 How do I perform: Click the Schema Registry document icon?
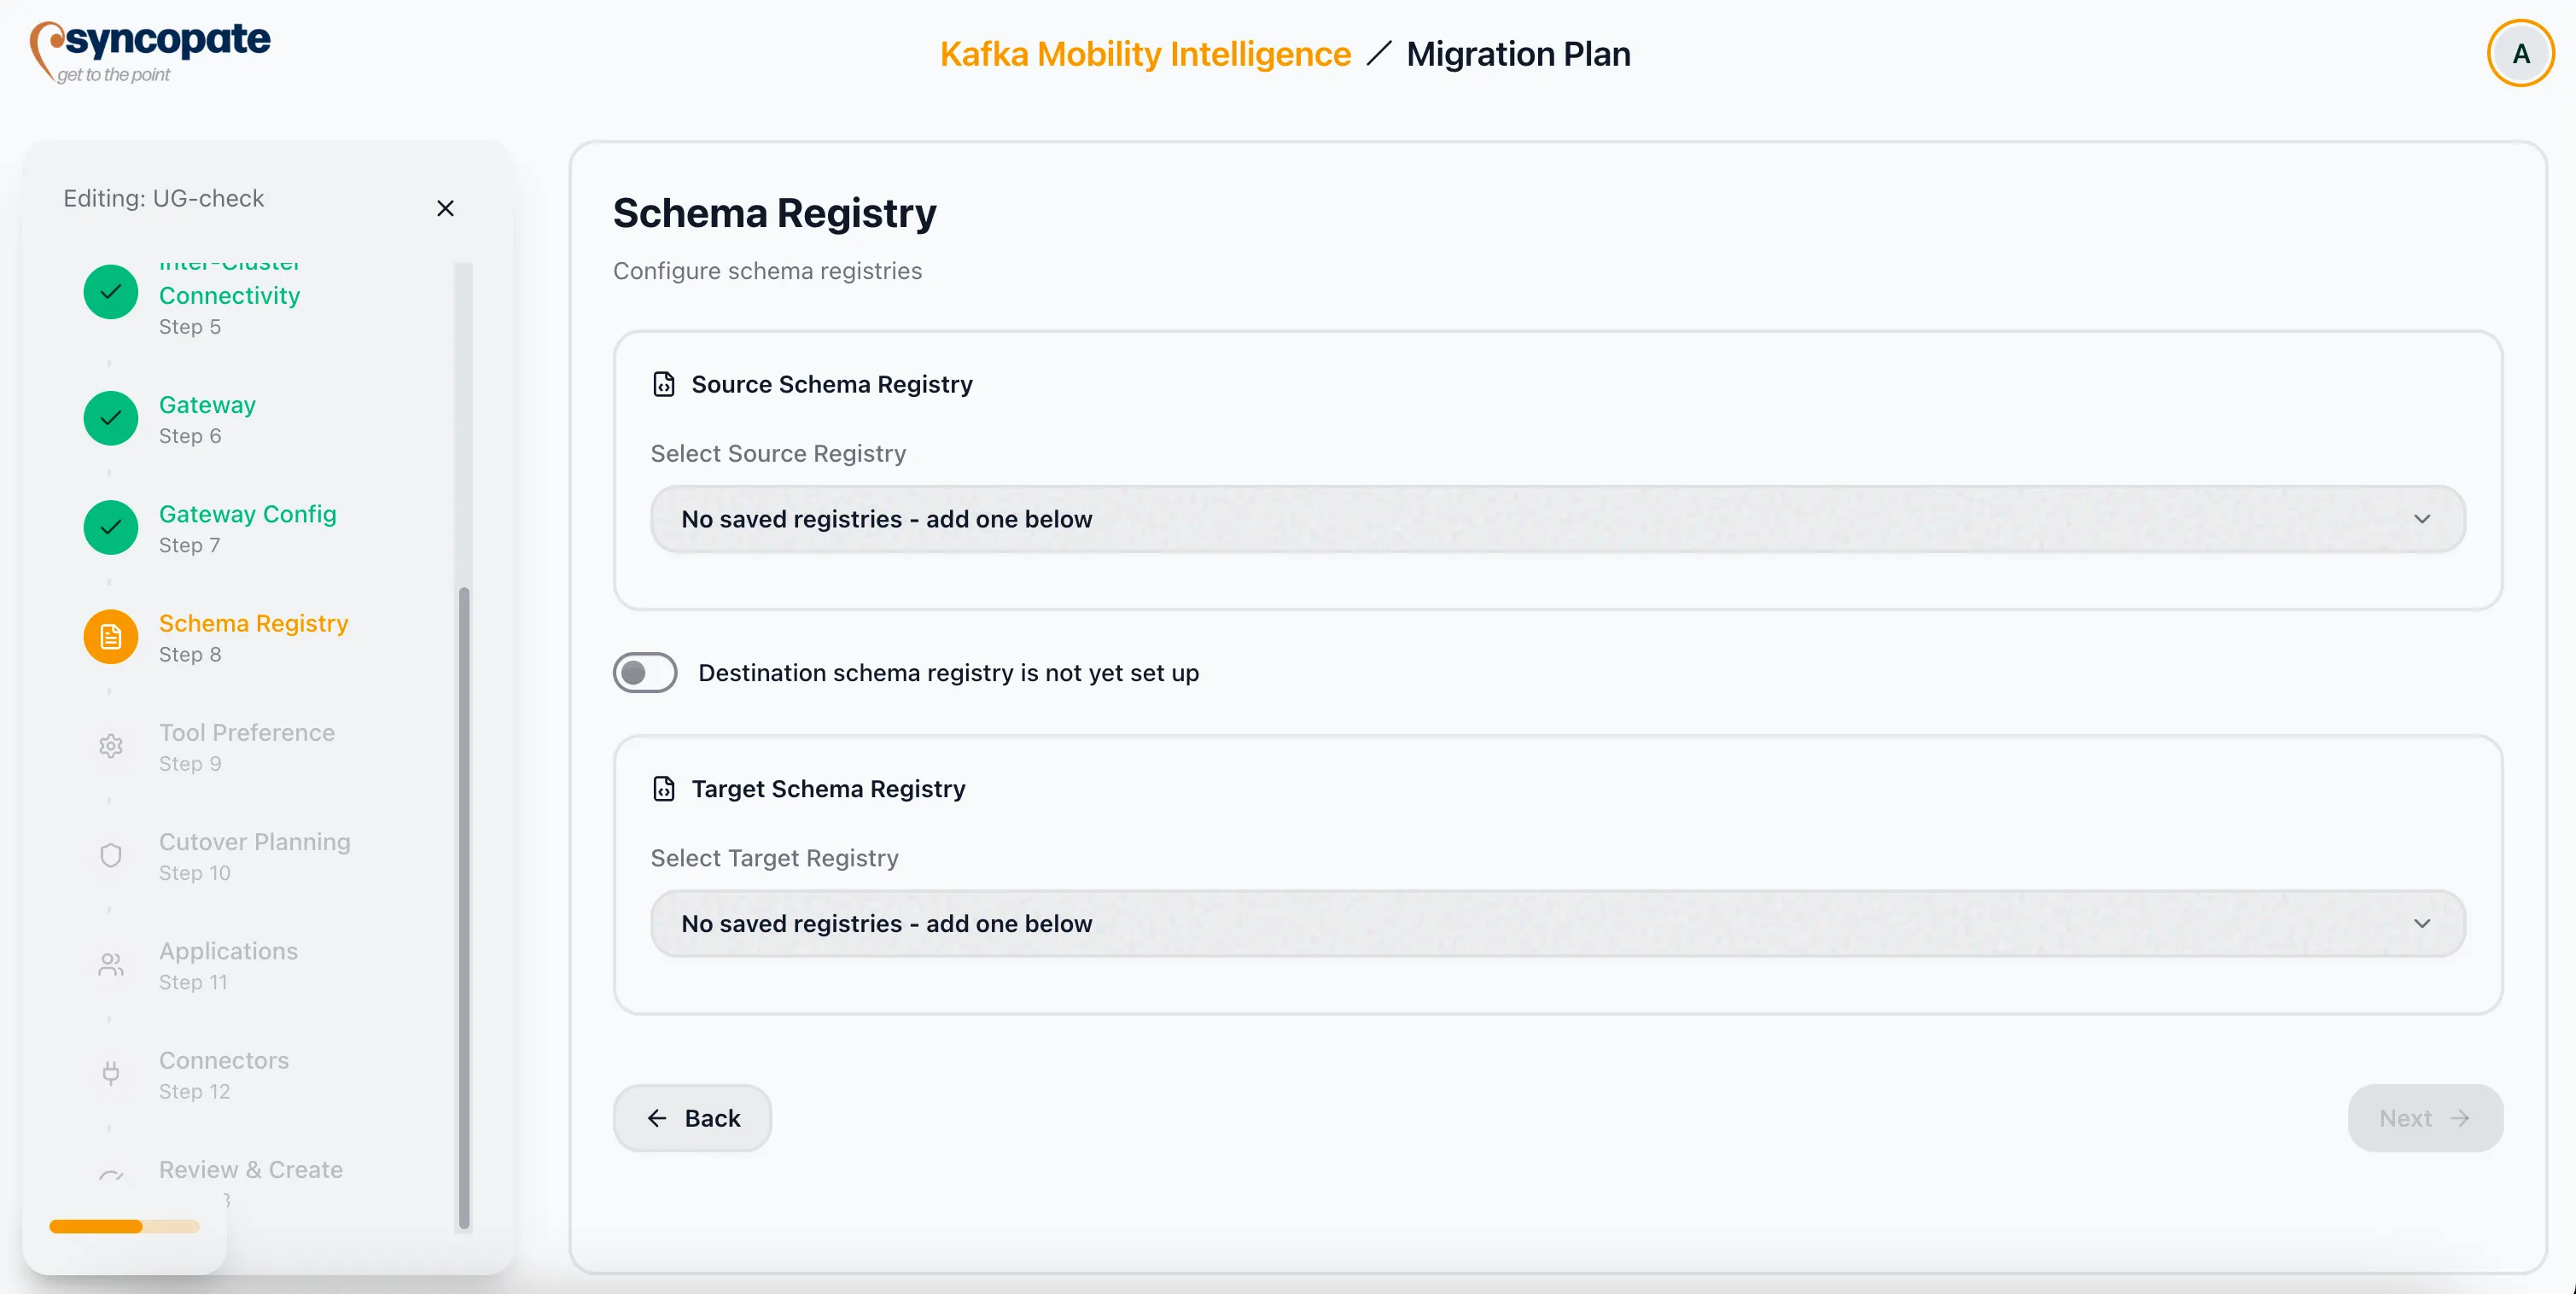(x=110, y=636)
